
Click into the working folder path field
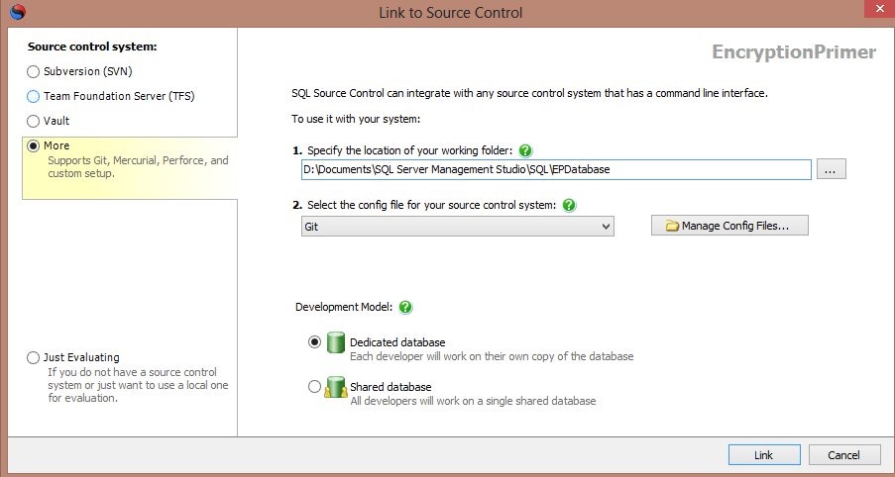556,170
